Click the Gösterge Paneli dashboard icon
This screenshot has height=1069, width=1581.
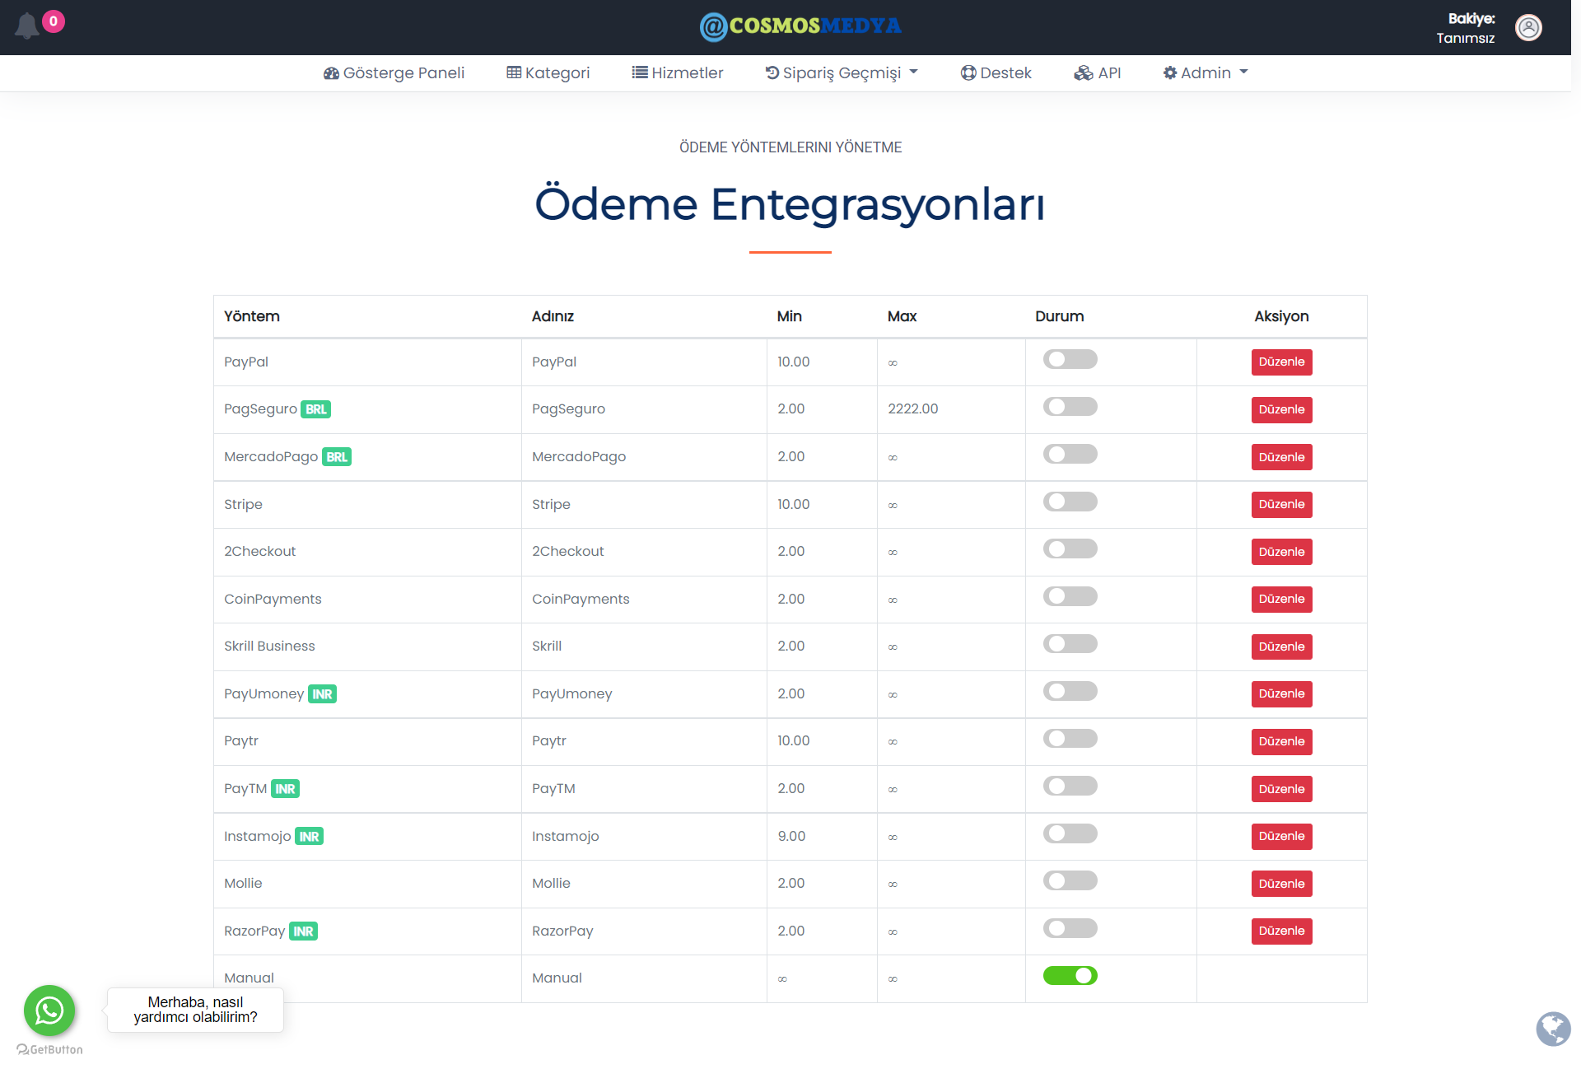(331, 73)
